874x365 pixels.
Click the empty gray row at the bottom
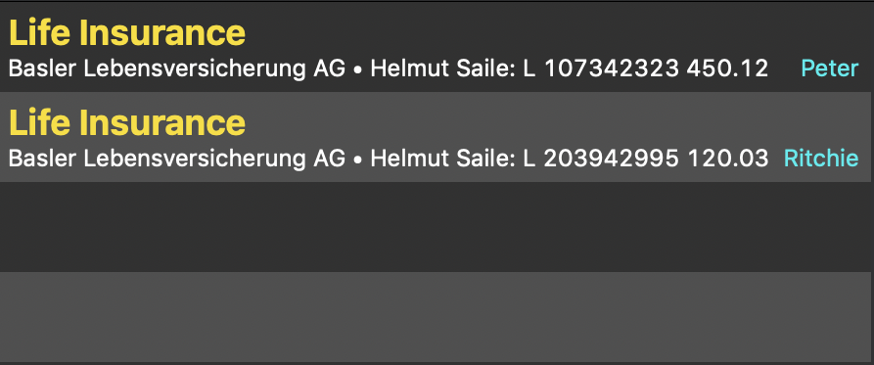[x=436, y=316]
